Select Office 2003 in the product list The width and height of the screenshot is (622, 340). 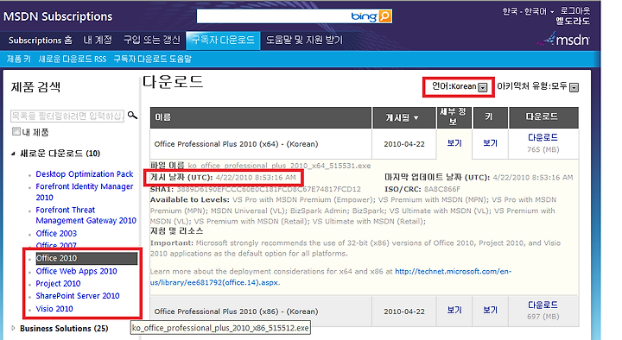pos(56,233)
